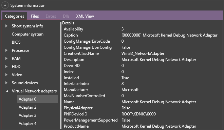Viewport: 224px width, 130px height.
Task: Switch to the Categories tab
Action: coord(15,16)
